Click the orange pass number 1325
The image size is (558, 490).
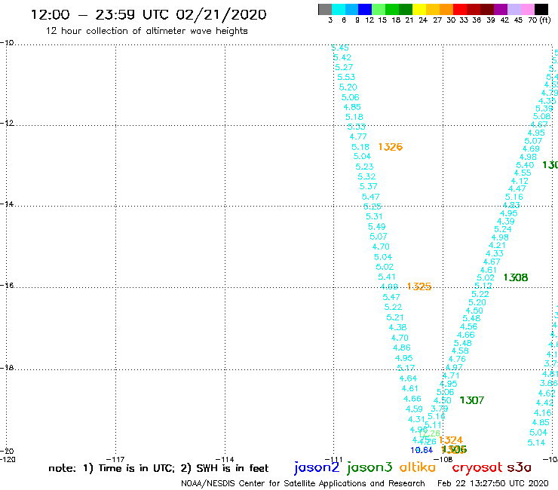[x=419, y=286]
